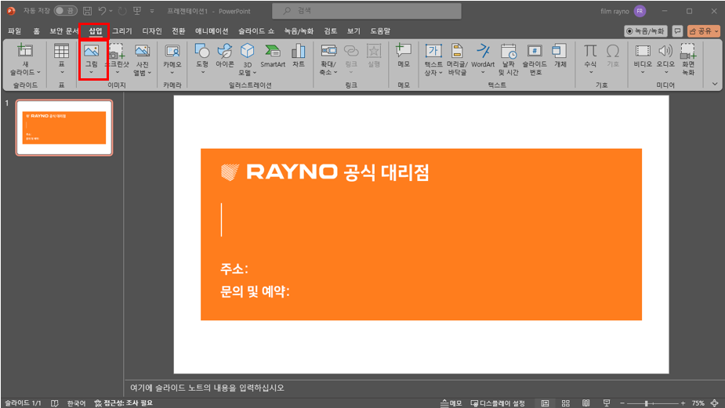Click the 확대/축소 zoom insert button
The image size is (725, 408).
(x=328, y=60)
